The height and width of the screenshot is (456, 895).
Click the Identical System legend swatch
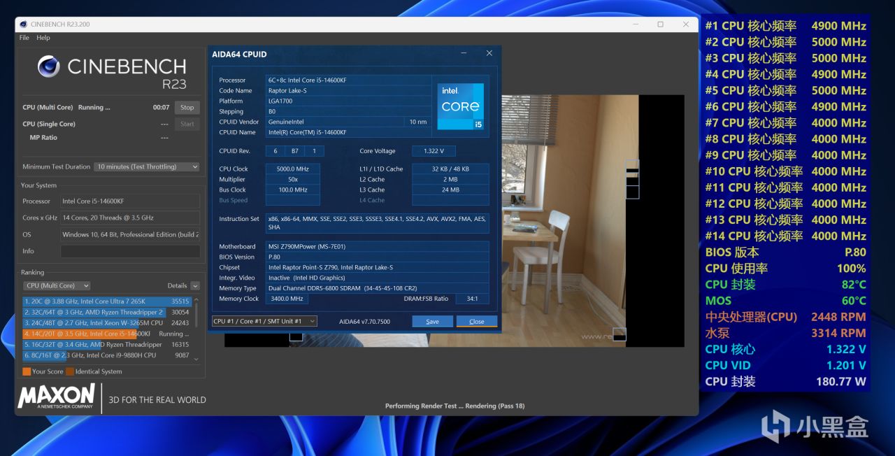70,371
